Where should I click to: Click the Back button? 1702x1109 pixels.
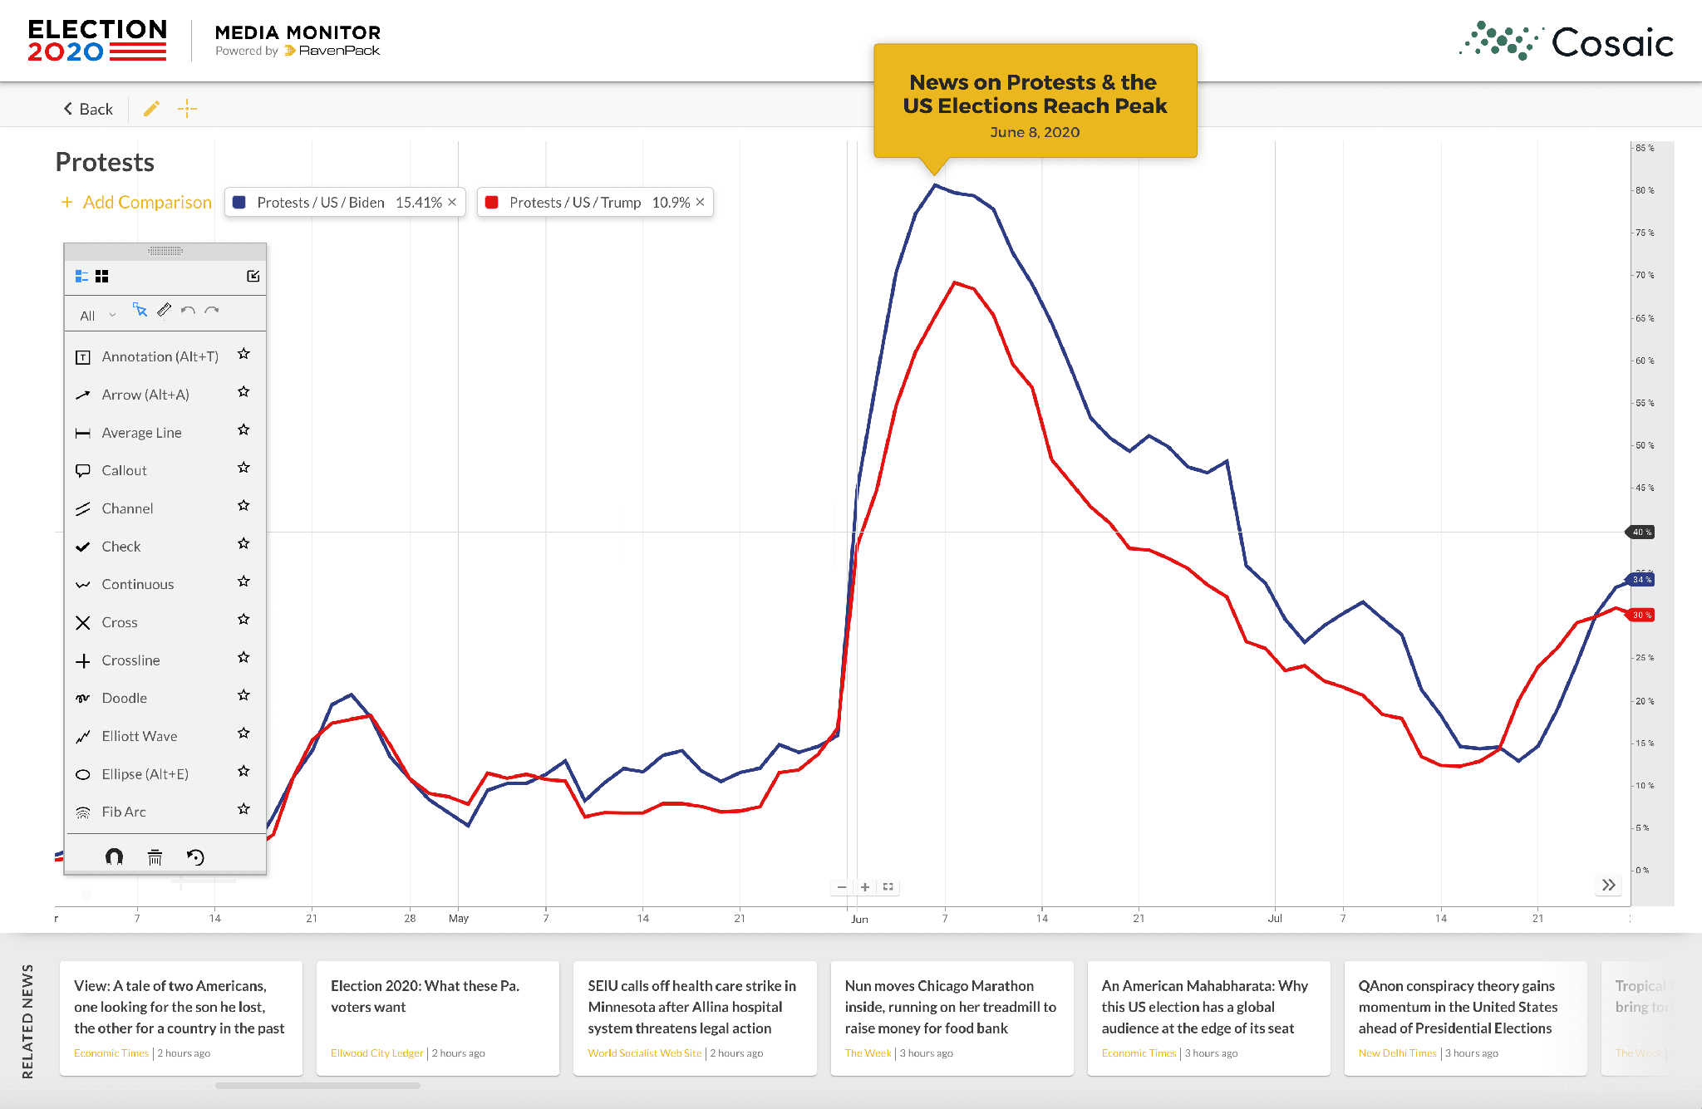(86, 108)
